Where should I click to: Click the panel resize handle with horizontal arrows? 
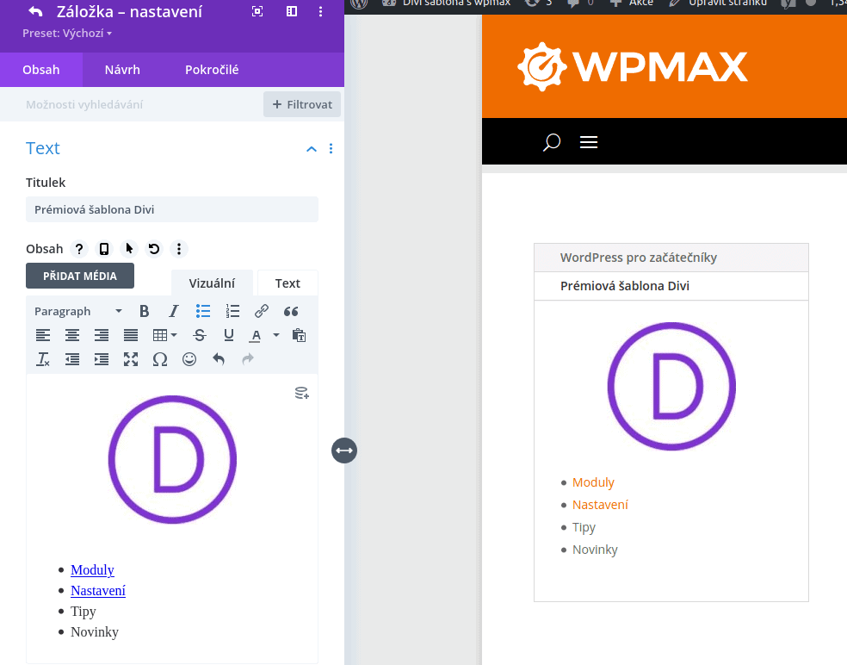tap(344, 451)
